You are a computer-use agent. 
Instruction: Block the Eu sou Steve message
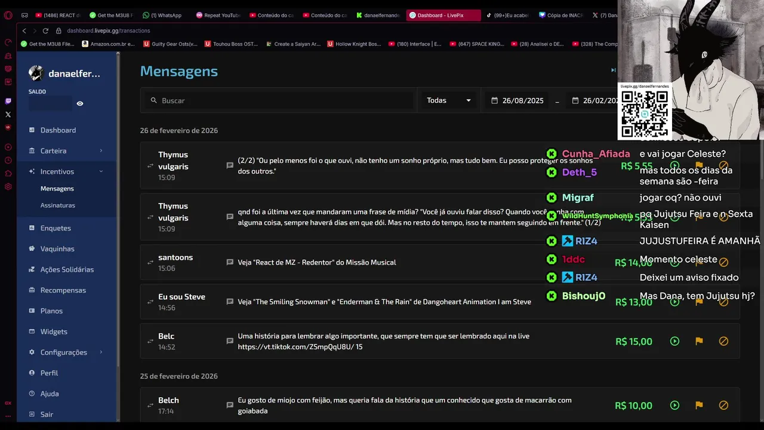click(x=723, y=302)
